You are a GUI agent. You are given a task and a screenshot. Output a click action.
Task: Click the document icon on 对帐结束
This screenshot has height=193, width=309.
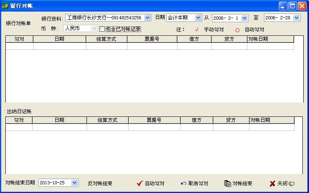pos(227,184)
